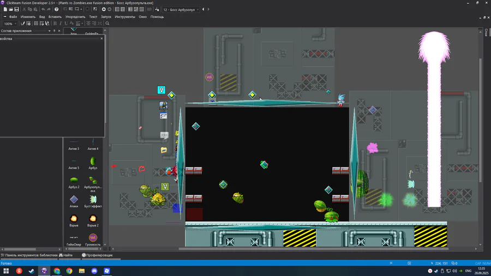Open Help via question mark icon
Image resolution: width=491 pixels, height=276 pixels.
[56, 9]
